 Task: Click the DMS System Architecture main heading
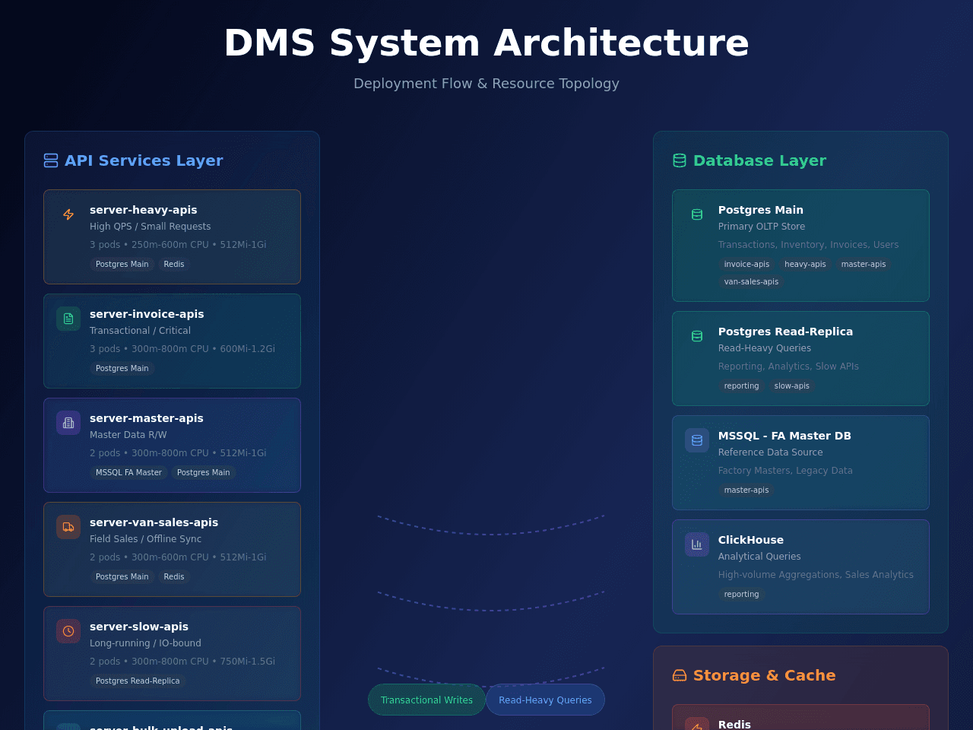[486, 43]
